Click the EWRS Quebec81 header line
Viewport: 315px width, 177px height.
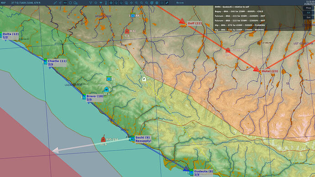point(231,7)
